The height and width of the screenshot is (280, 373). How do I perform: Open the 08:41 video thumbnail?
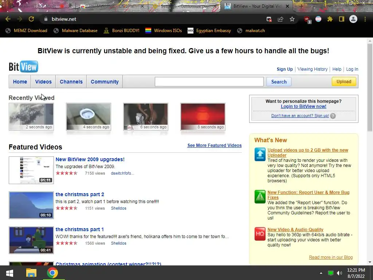click(31, 240)
